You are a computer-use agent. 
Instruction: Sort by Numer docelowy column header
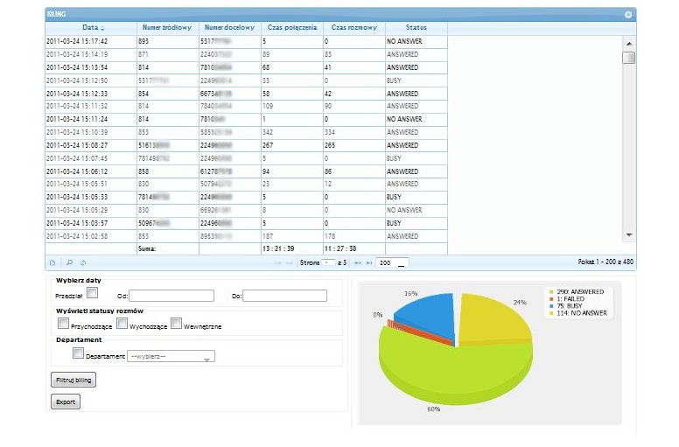[229, 28]
